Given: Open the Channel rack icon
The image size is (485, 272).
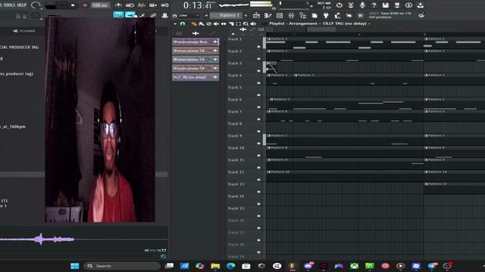Looking at the screenshot, I should click(x=280, y=15).
